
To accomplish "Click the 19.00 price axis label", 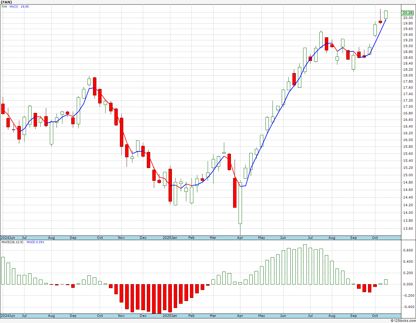I will click(408, 46).
